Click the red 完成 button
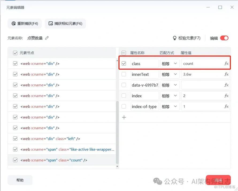 [218, 180]
